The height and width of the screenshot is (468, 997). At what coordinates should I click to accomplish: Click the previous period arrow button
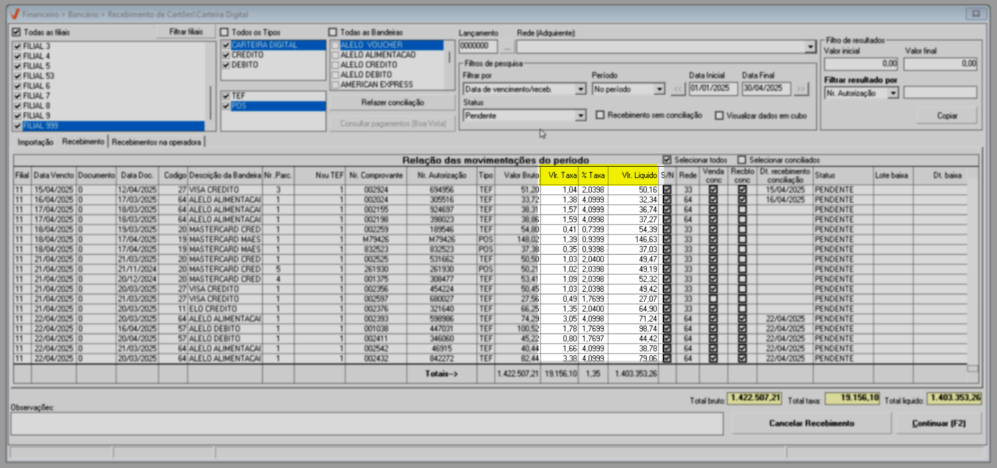[x=678, y=89]
